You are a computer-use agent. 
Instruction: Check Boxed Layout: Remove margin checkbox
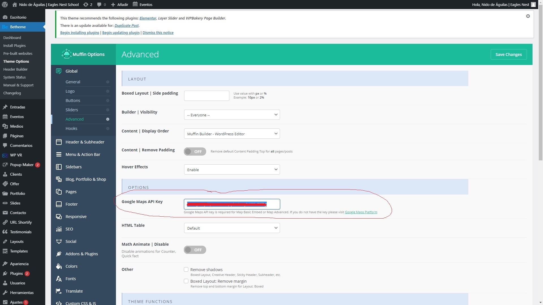pyautogui.click(x=186, y=281)
